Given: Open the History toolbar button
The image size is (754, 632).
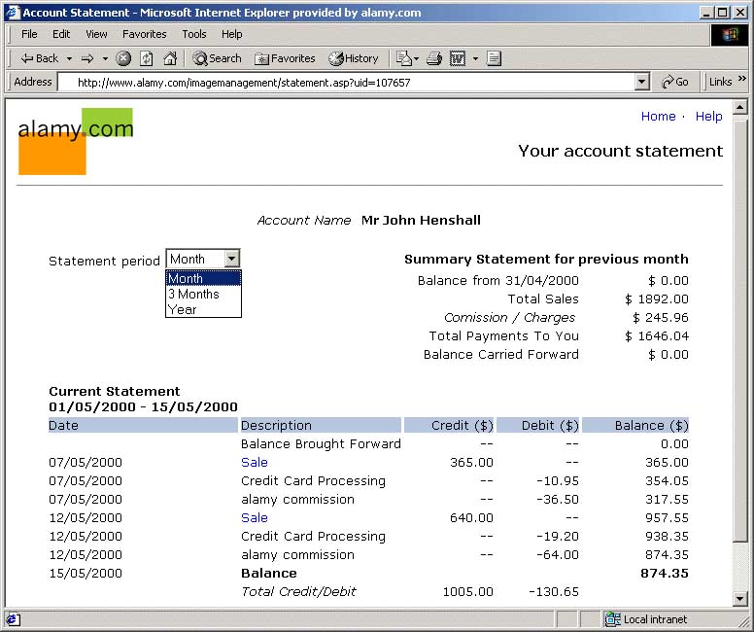Looking at the screenshot, I should pyautogui.click(x=354, y=58).
